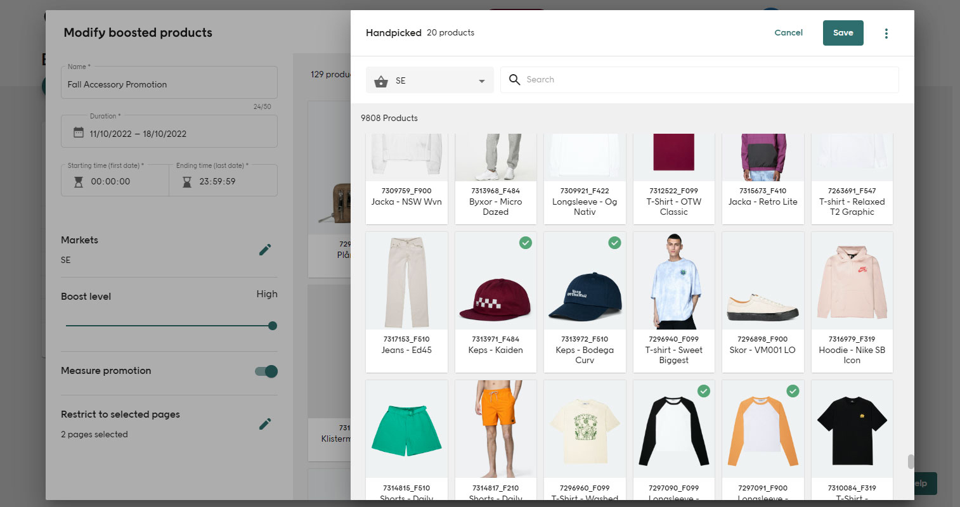
Task: Click Cancel in Handpicked panel
Action: (x=788, y=33)
